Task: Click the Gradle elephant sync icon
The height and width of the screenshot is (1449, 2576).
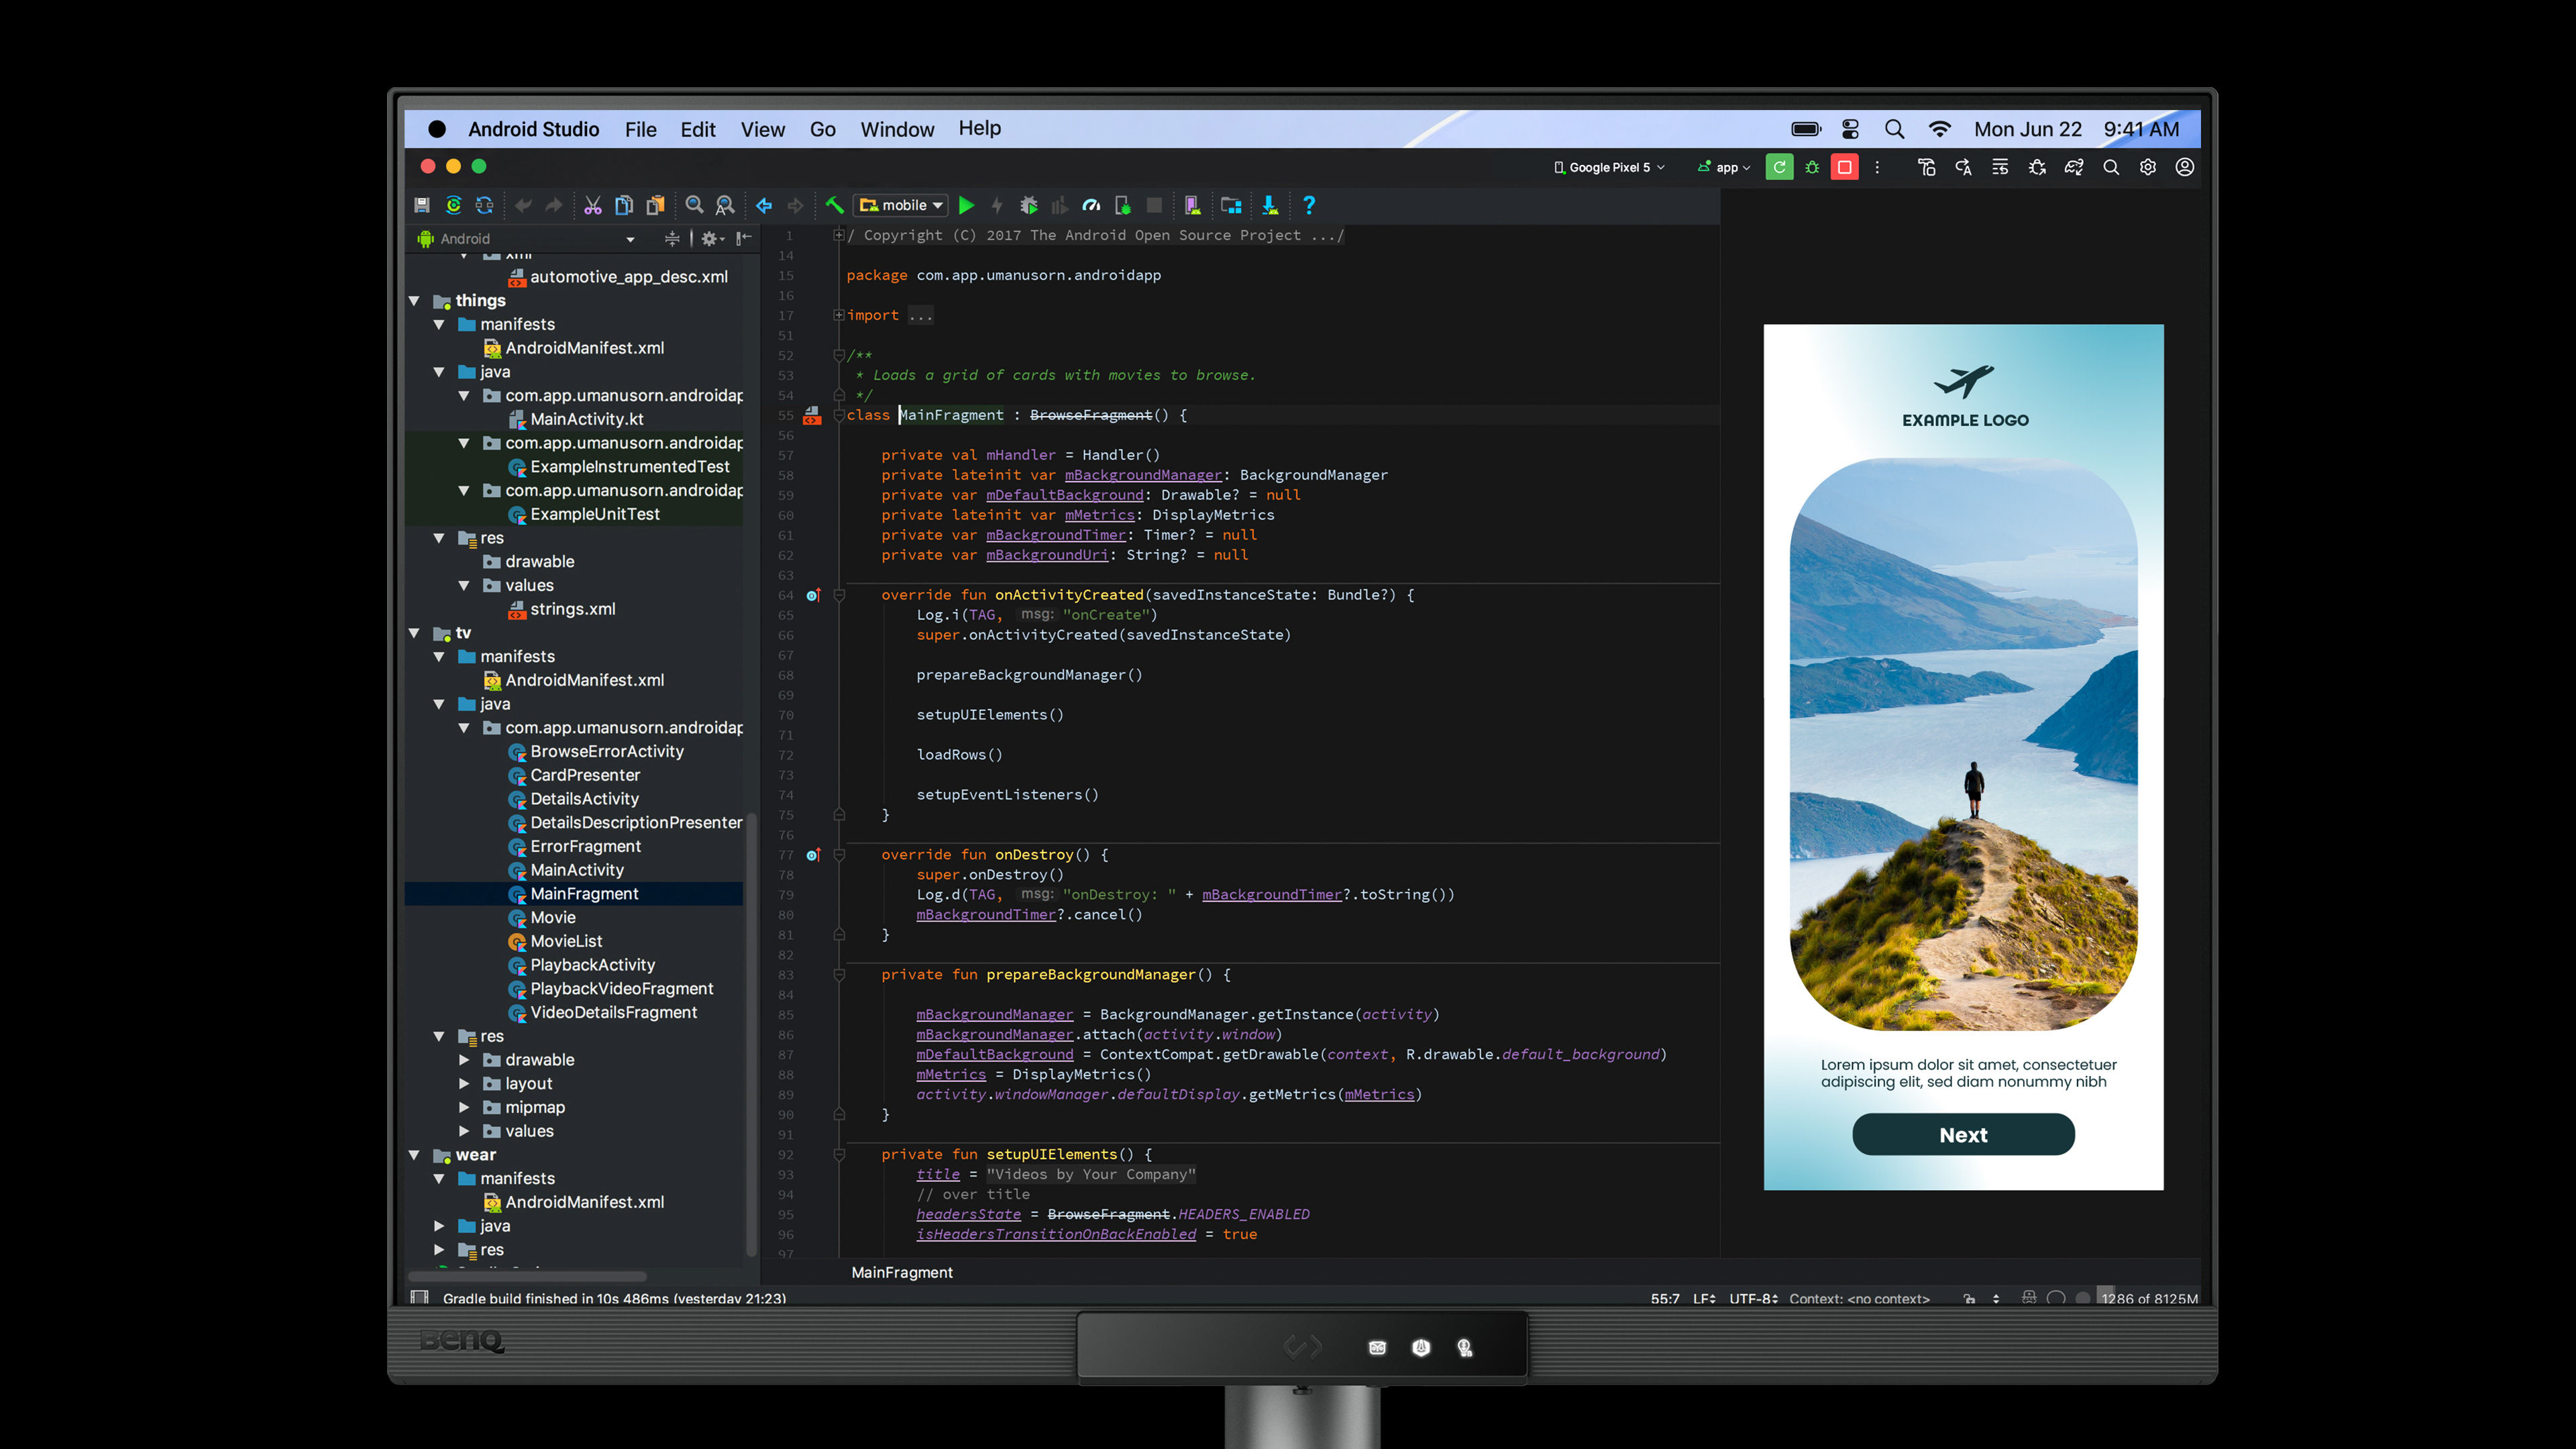Action: [x=2074, y=167]
